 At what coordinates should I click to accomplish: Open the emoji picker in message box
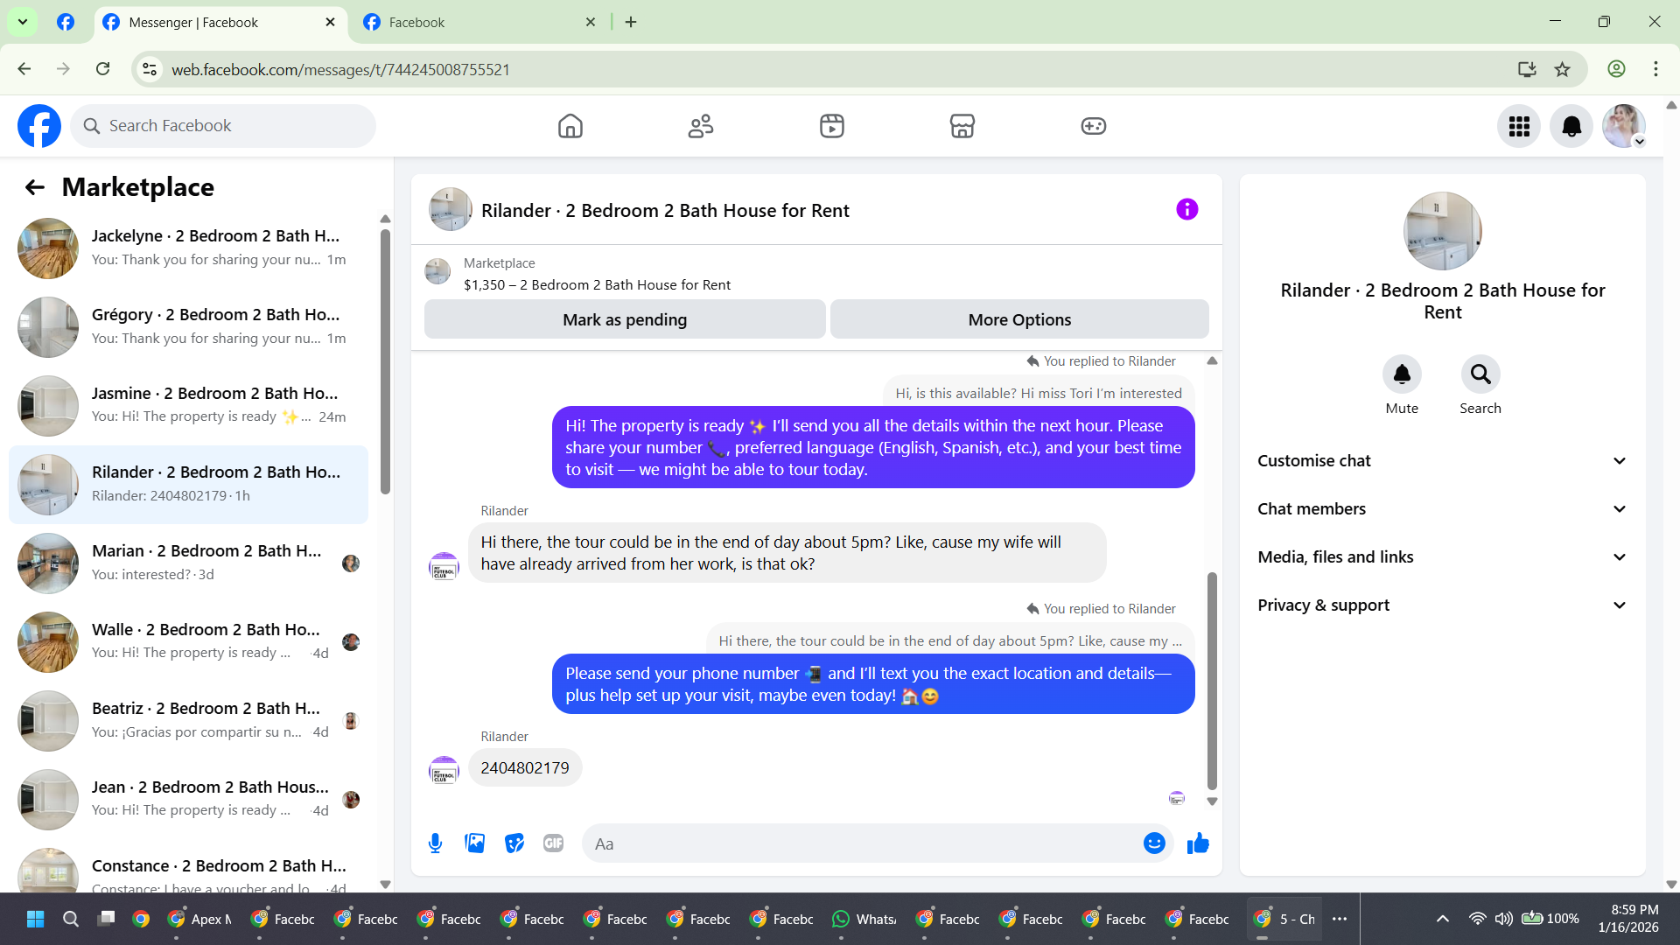(1154, 843)
